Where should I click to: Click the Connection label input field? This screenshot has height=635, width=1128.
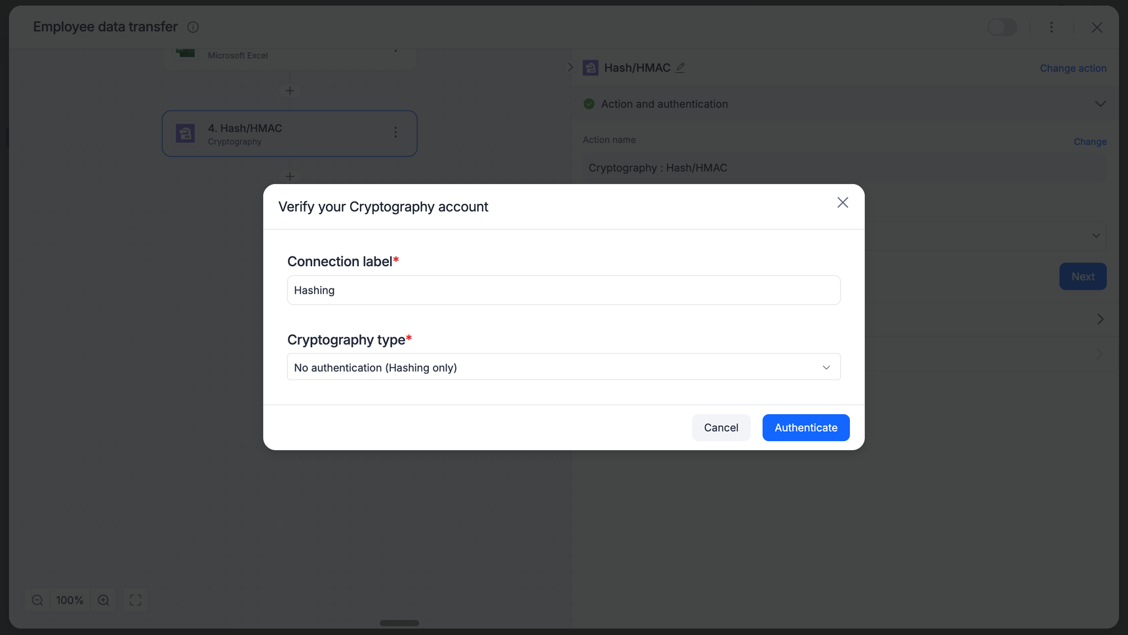pos(563,290)
